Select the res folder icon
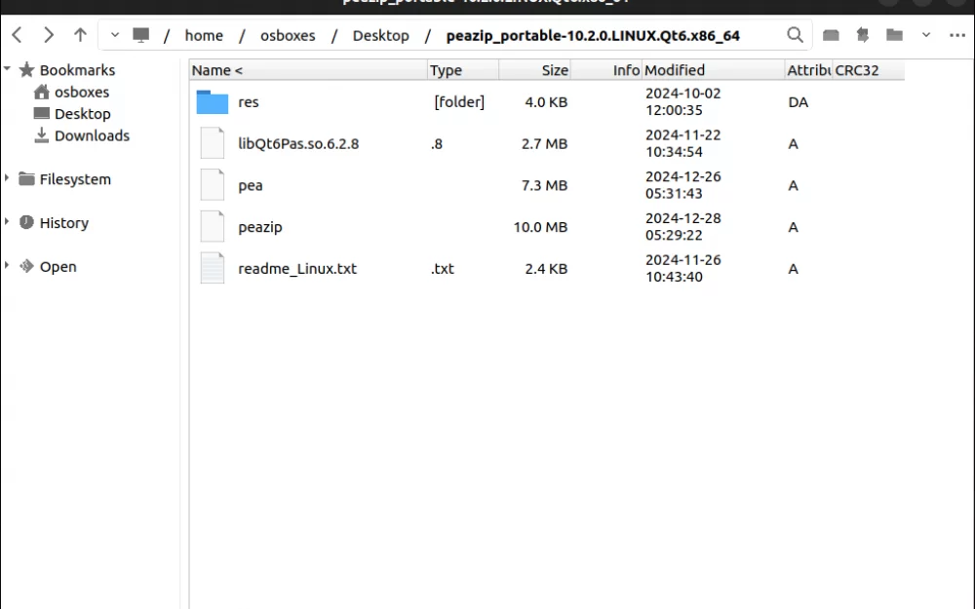Image resolution: width=975 pixels, height=609 pixels. 212,102
